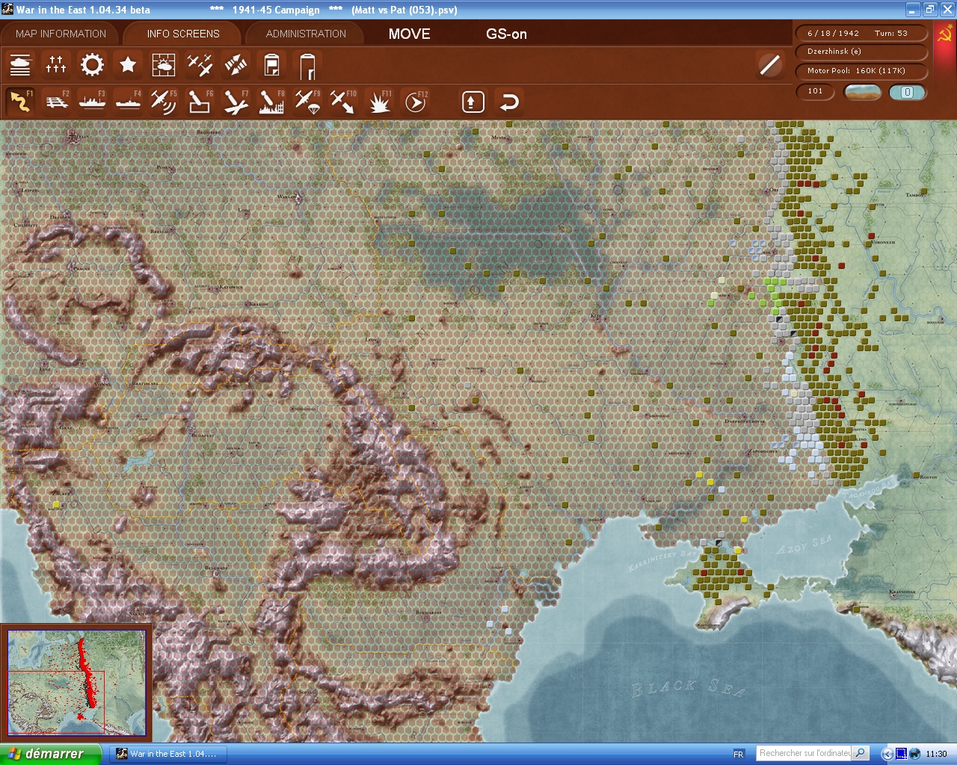Select the F9 air transport mode

pos(307,102)
